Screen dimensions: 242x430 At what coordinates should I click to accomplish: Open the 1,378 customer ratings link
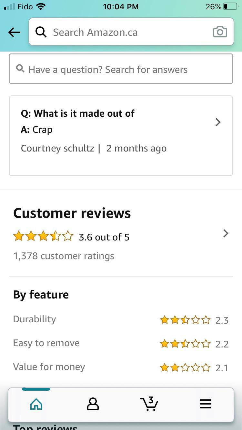[x=64, y=256]
